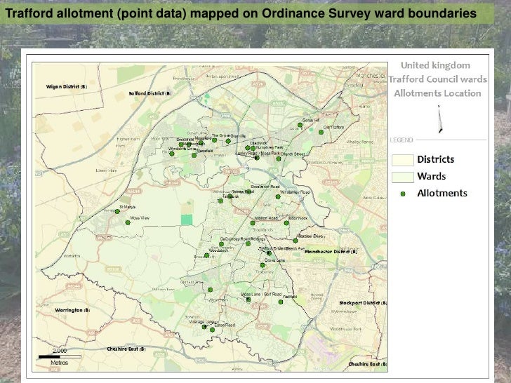
Task: Click the 'Moor Nook' label
Action: pos(298,218)
